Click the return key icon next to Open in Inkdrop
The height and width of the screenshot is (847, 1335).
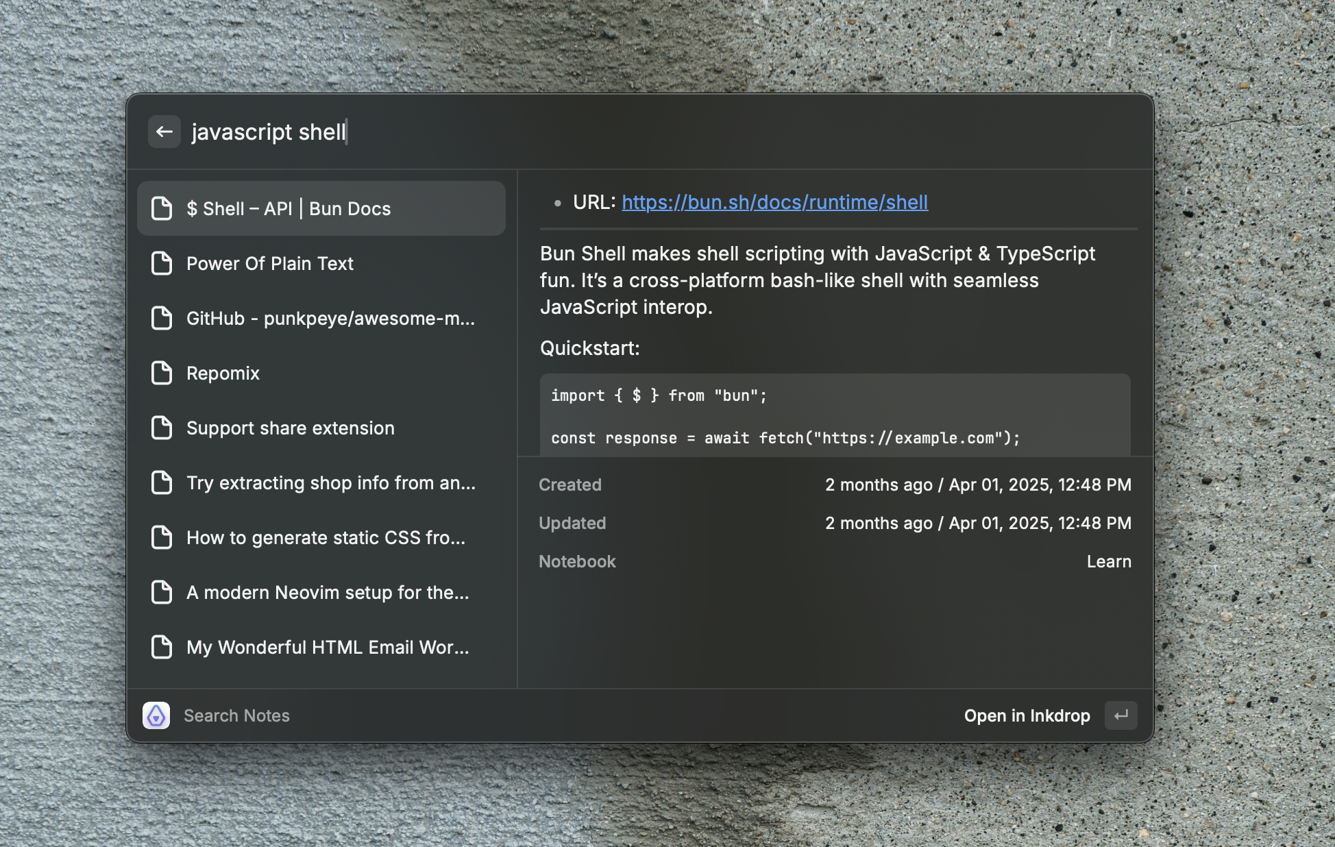[x=1120, y=715]
